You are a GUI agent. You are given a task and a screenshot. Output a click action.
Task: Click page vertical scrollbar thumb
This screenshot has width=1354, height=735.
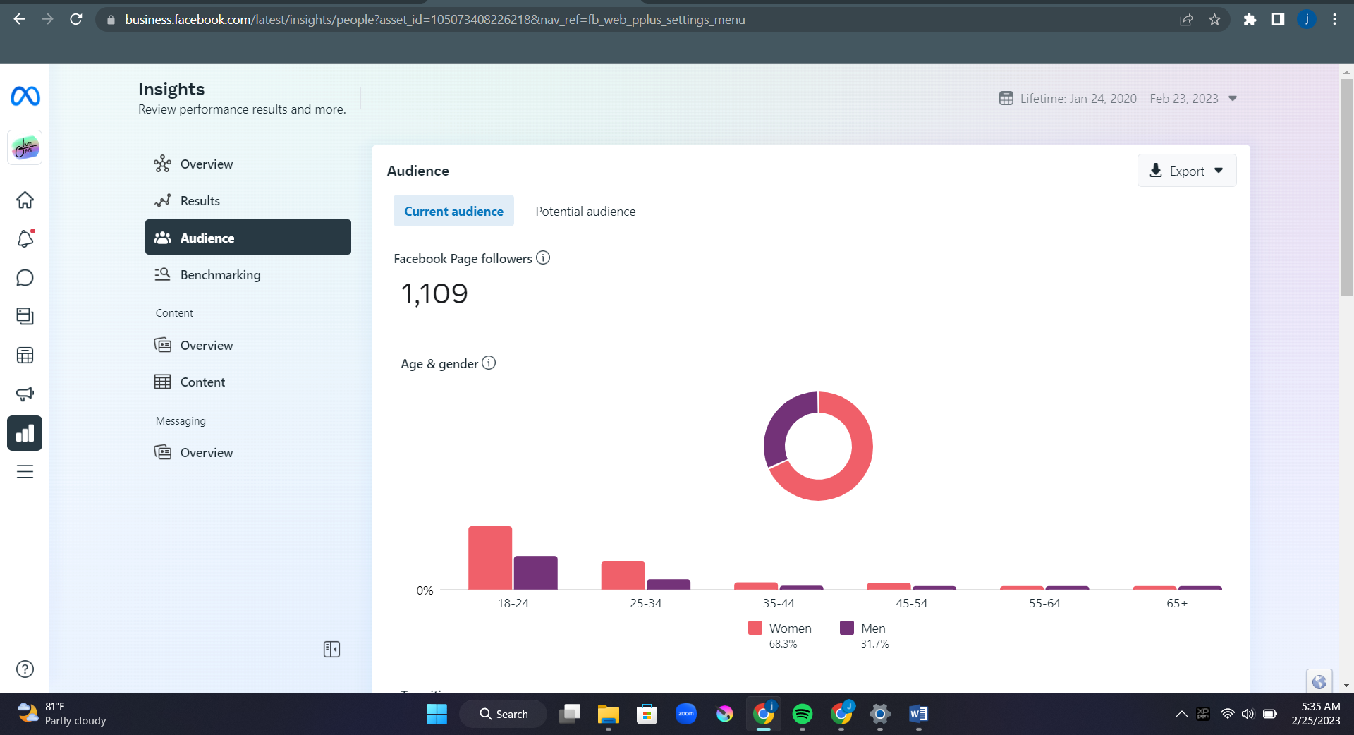[x=1346, y=187]
